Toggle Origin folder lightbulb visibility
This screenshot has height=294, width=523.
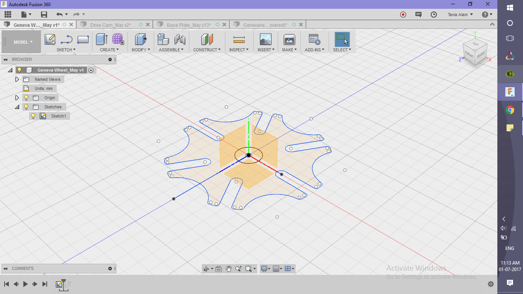(26, 98)
